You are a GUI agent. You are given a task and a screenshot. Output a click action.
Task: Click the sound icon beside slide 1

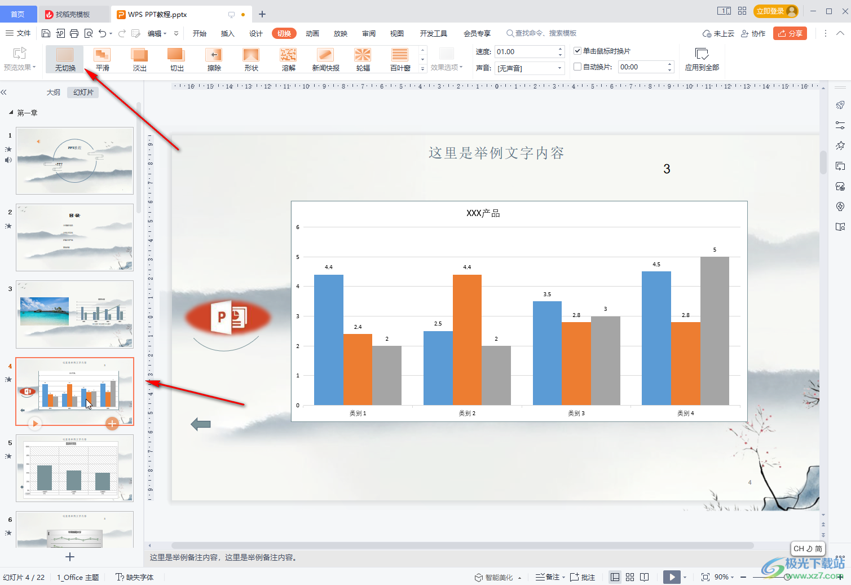(8, 160)
